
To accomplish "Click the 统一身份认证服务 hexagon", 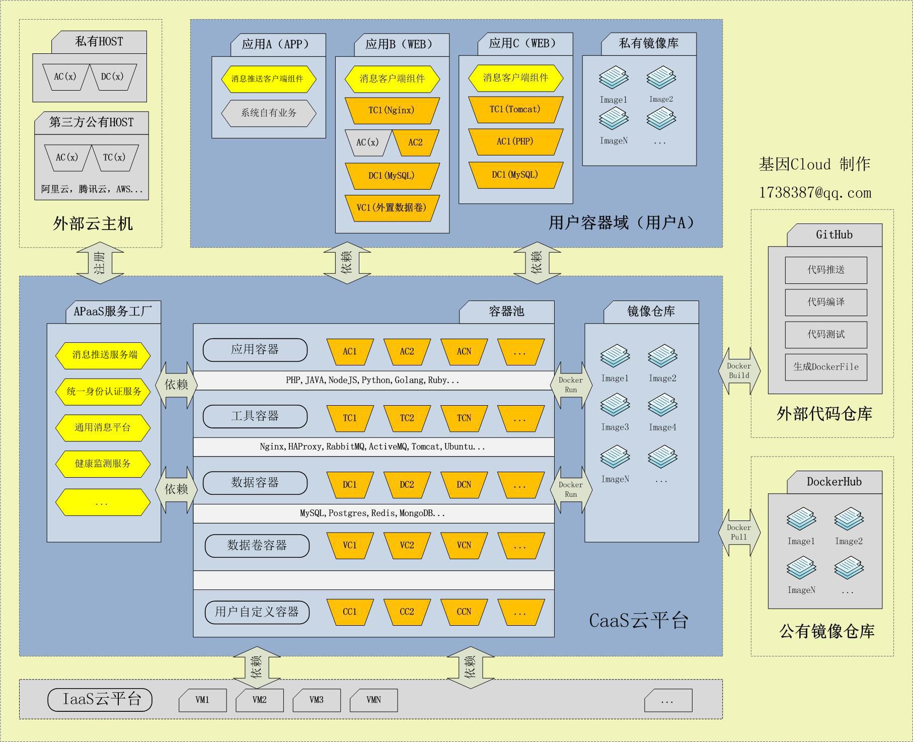I will click(x=103, y=392).
